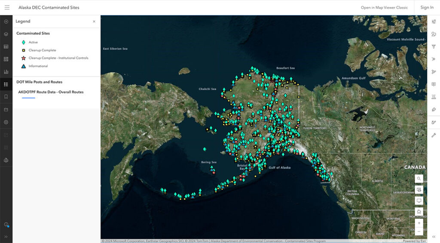440x243 pixels.
Task: Click the CANADA map label
Action: tap(415, 167)
